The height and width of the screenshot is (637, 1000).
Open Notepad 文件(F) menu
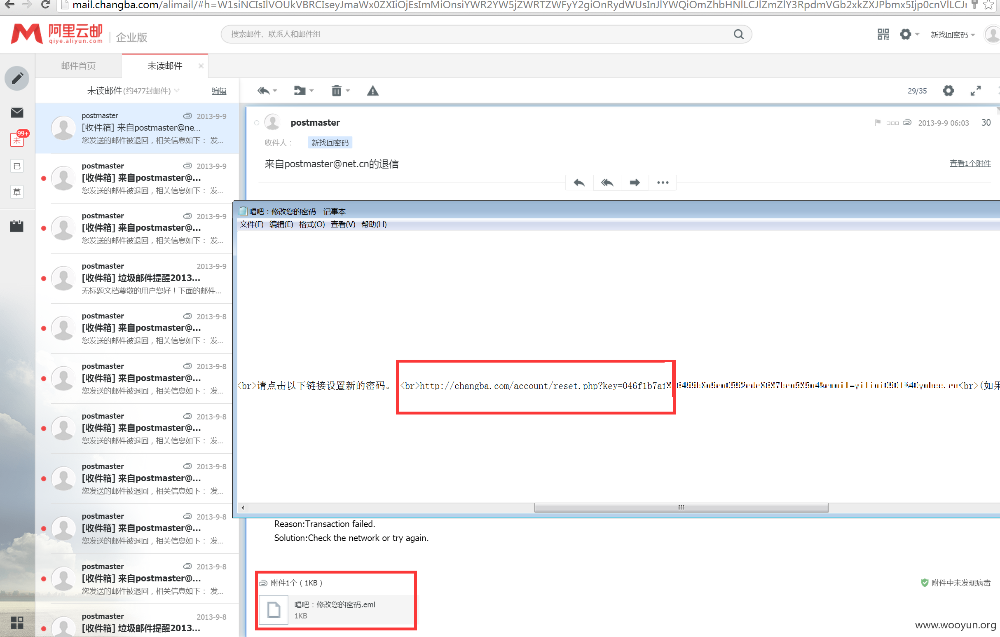tap(251, 224)
